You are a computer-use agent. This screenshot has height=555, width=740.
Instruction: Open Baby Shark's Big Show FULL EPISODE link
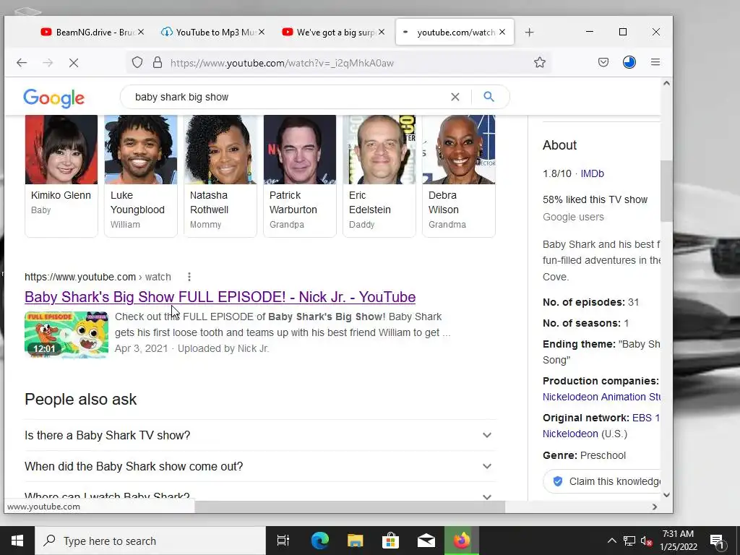point(220,297)
